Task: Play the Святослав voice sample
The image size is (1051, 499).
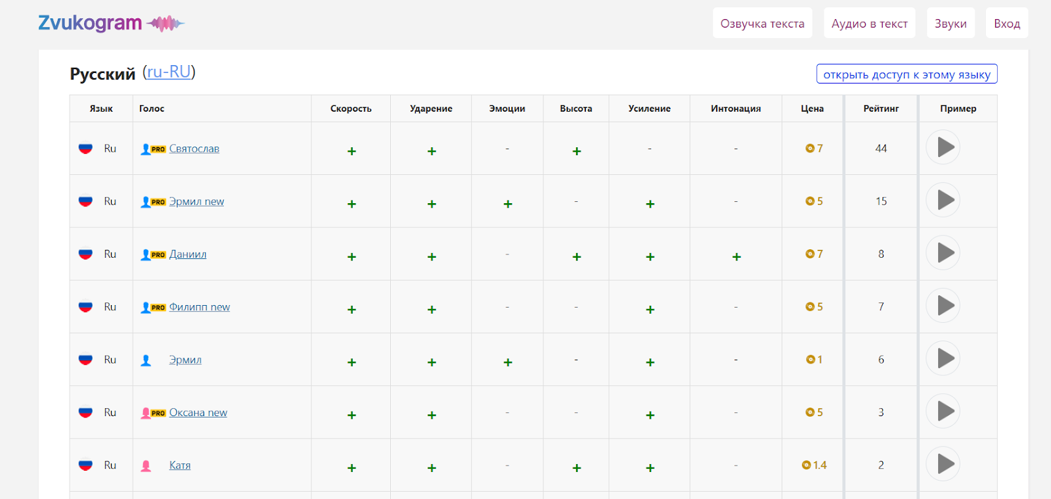Action: (943, 147)
